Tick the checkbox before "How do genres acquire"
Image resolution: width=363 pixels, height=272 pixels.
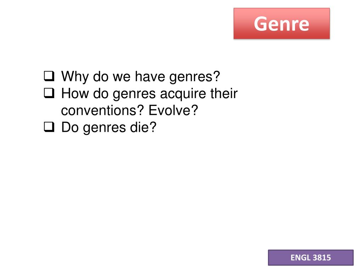(49, 93)
